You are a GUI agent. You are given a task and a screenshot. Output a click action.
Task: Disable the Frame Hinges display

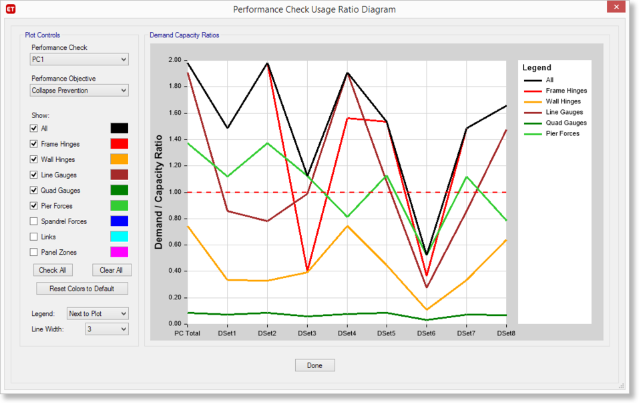(33, 143)
